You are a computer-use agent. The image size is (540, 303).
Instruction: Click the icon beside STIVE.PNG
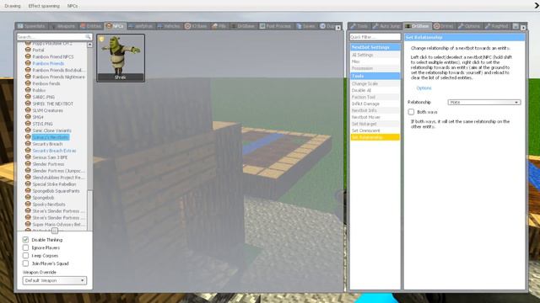pos(28,124)
